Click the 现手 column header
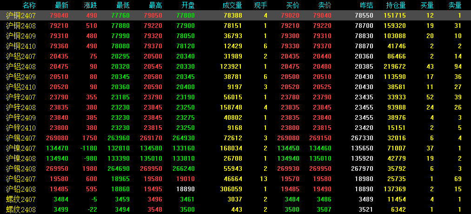Viewport: 471px width, 214px height. tap(260, 5)
